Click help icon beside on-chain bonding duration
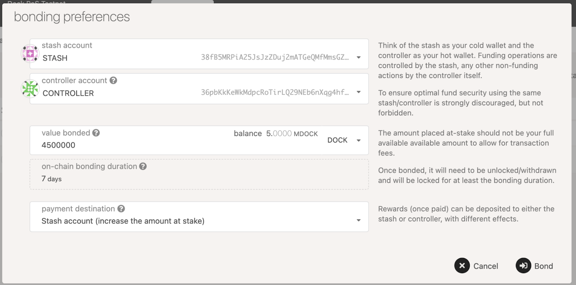Image resolution: width=576 pixels, height=285 pixels. click(x=143, y=166)
